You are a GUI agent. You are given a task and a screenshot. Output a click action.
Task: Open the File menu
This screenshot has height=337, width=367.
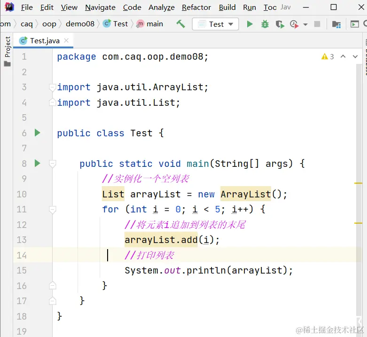click(27, 8)
